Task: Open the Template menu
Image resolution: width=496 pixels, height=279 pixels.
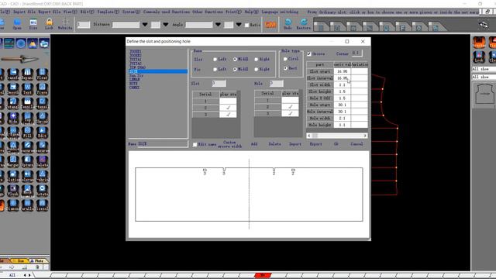Action: click(x=108, y=12)
